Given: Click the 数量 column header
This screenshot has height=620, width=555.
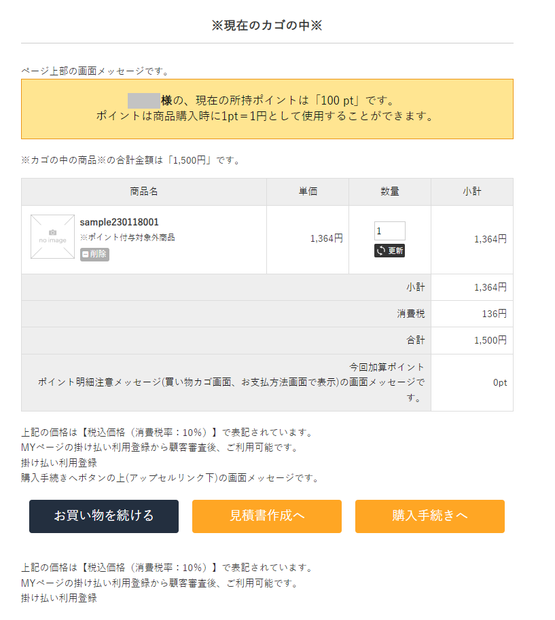Looking at the screenshot, I should [x=390, y=192].
